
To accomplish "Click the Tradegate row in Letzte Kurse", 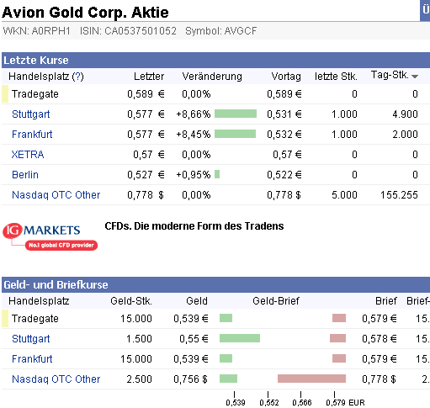I will 215,94.
